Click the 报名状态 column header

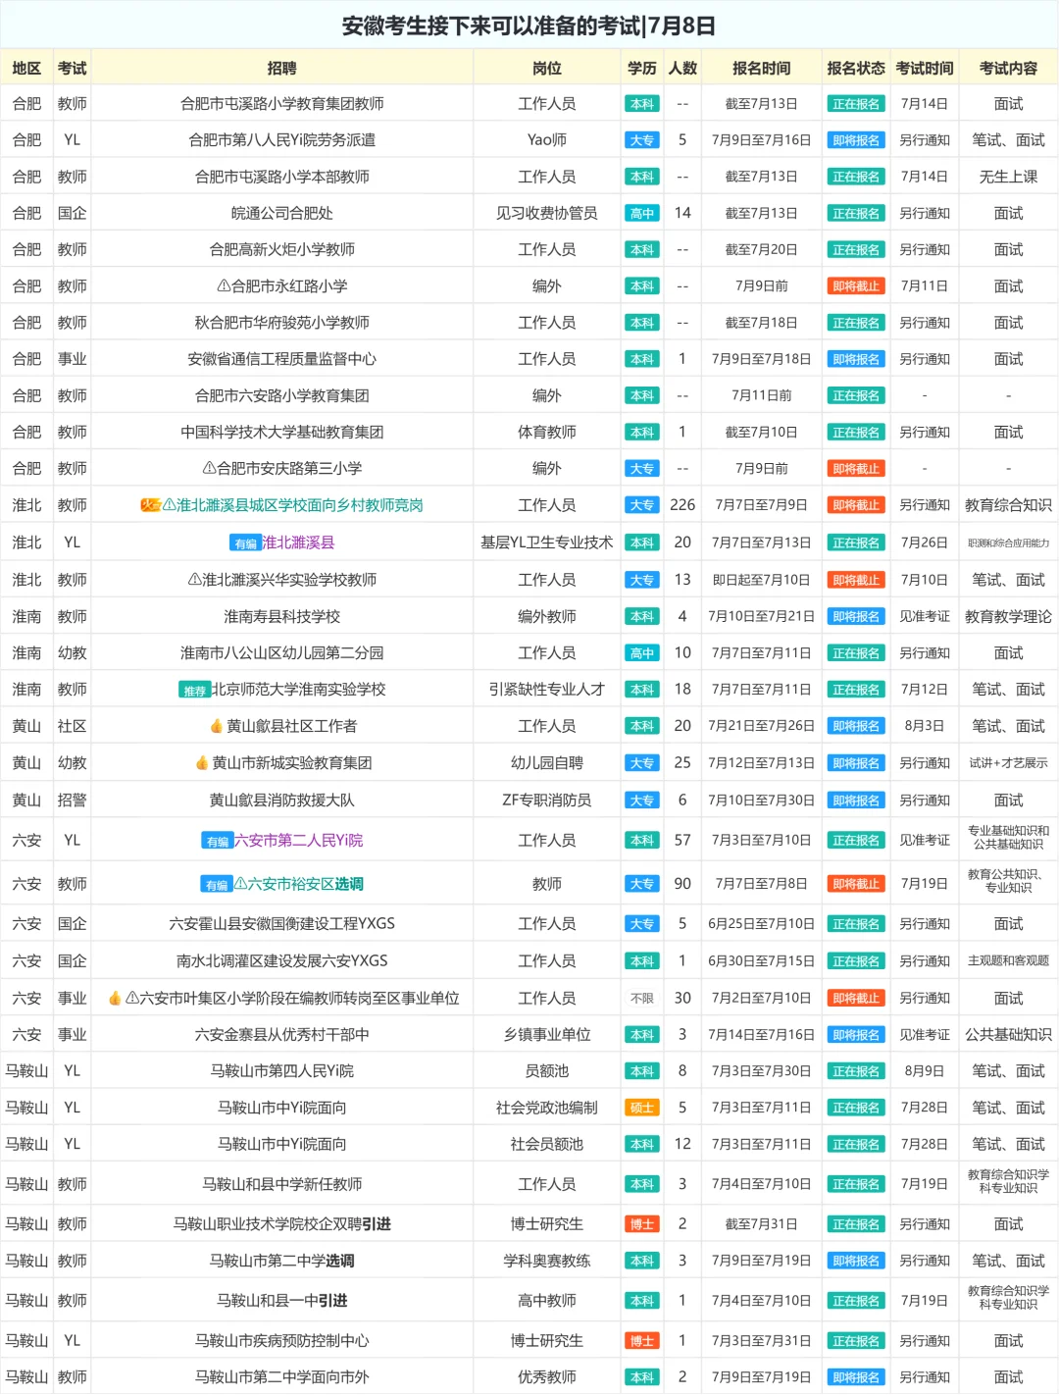click(x=856, y=68)
